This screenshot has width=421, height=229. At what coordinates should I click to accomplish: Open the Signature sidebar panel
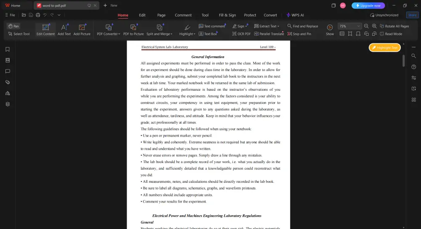pos(8,93)
